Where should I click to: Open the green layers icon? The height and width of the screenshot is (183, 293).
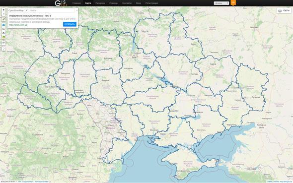[3, 37]
